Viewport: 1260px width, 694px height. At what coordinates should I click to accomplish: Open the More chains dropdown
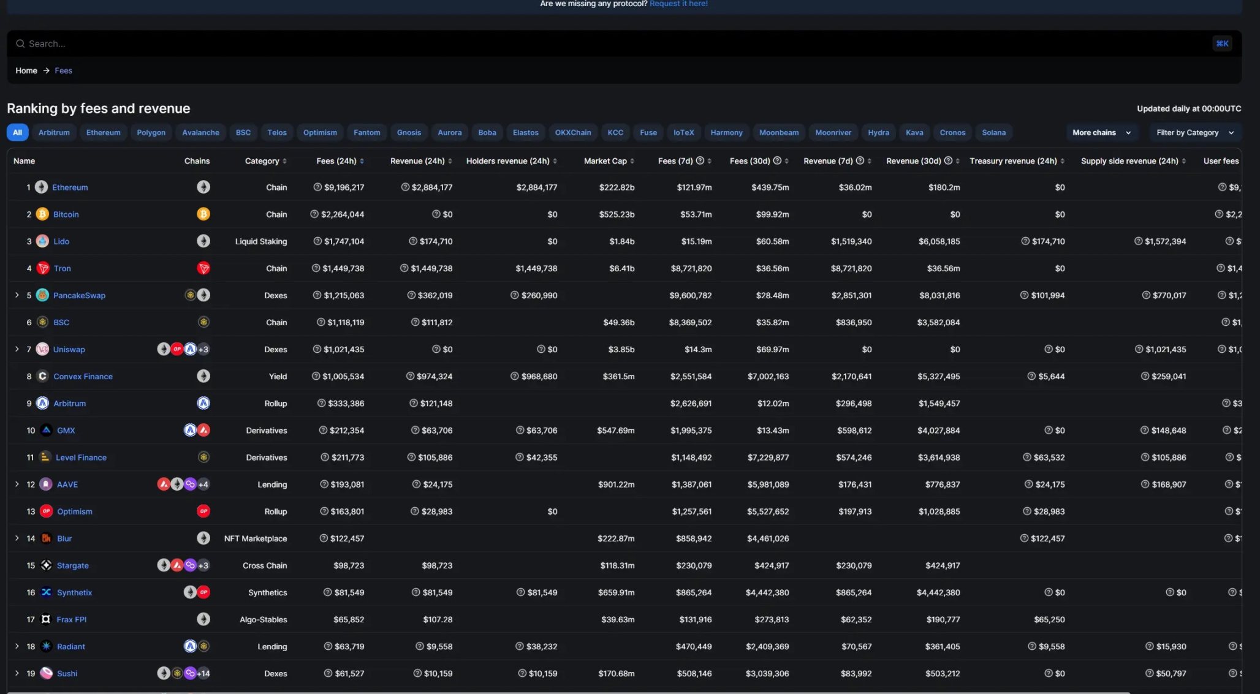[x=1101, y=132]
